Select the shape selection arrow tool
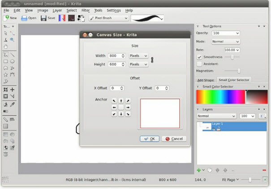The image size is (271, 189). pyautogui.click(x=5, y=33)
